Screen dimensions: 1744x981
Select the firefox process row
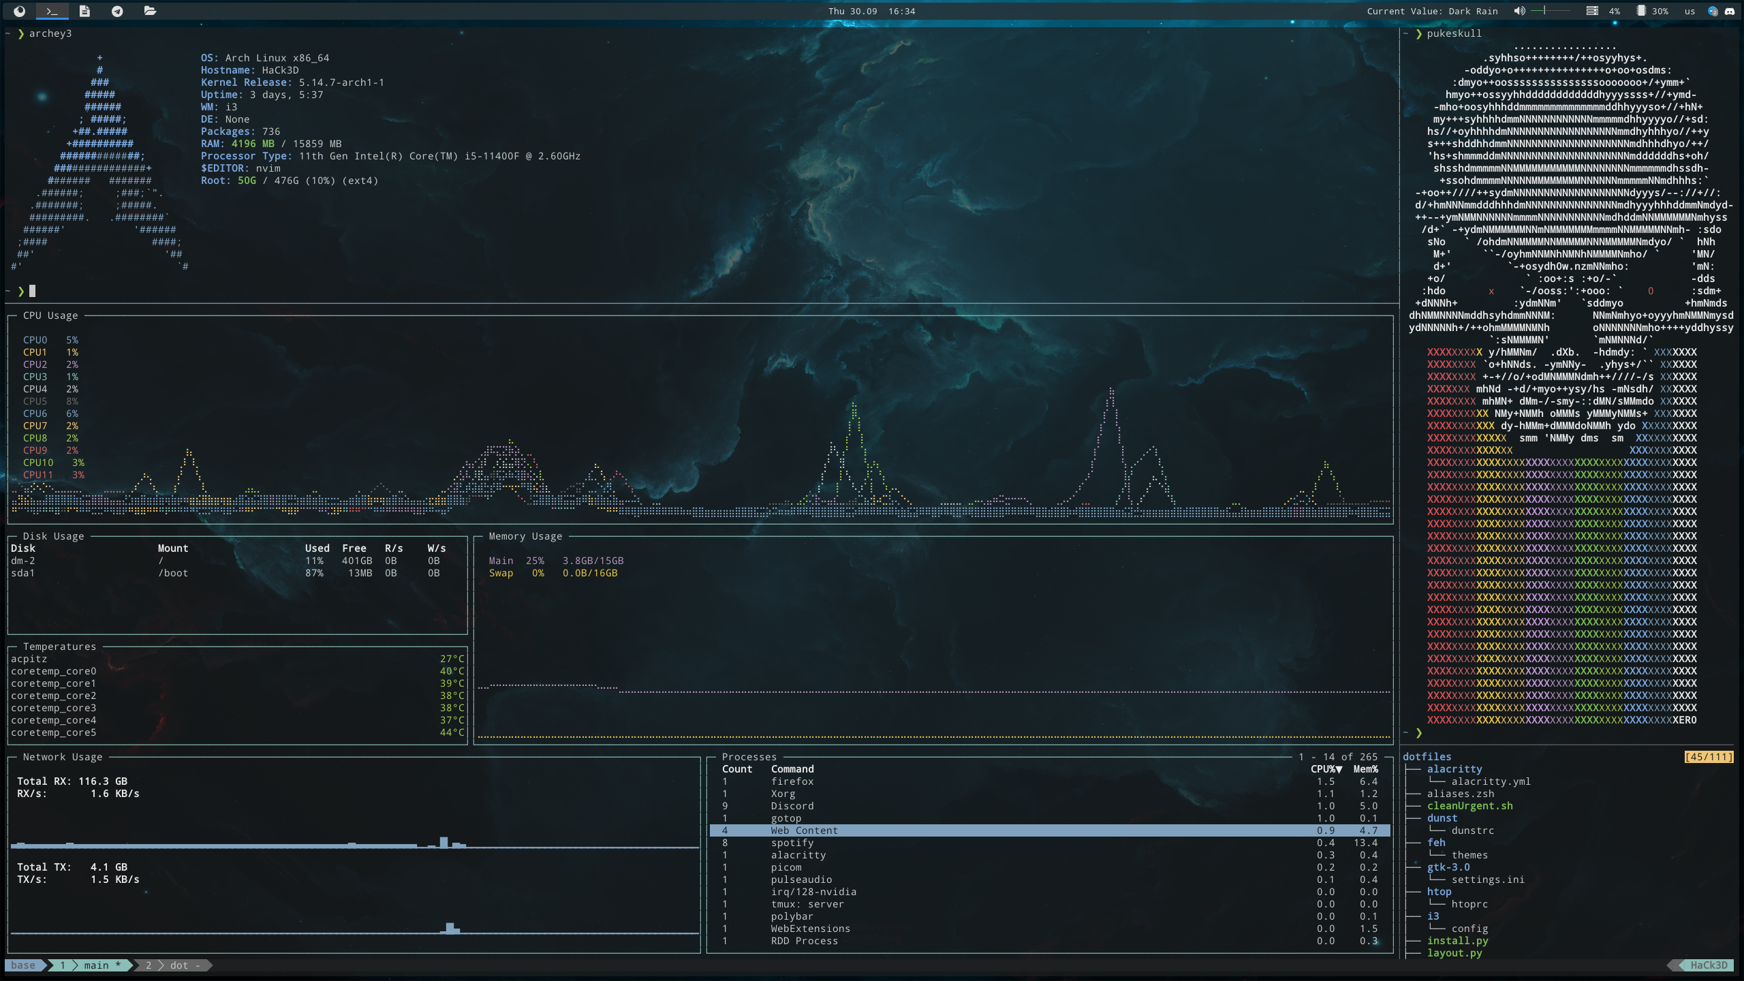1050,781
